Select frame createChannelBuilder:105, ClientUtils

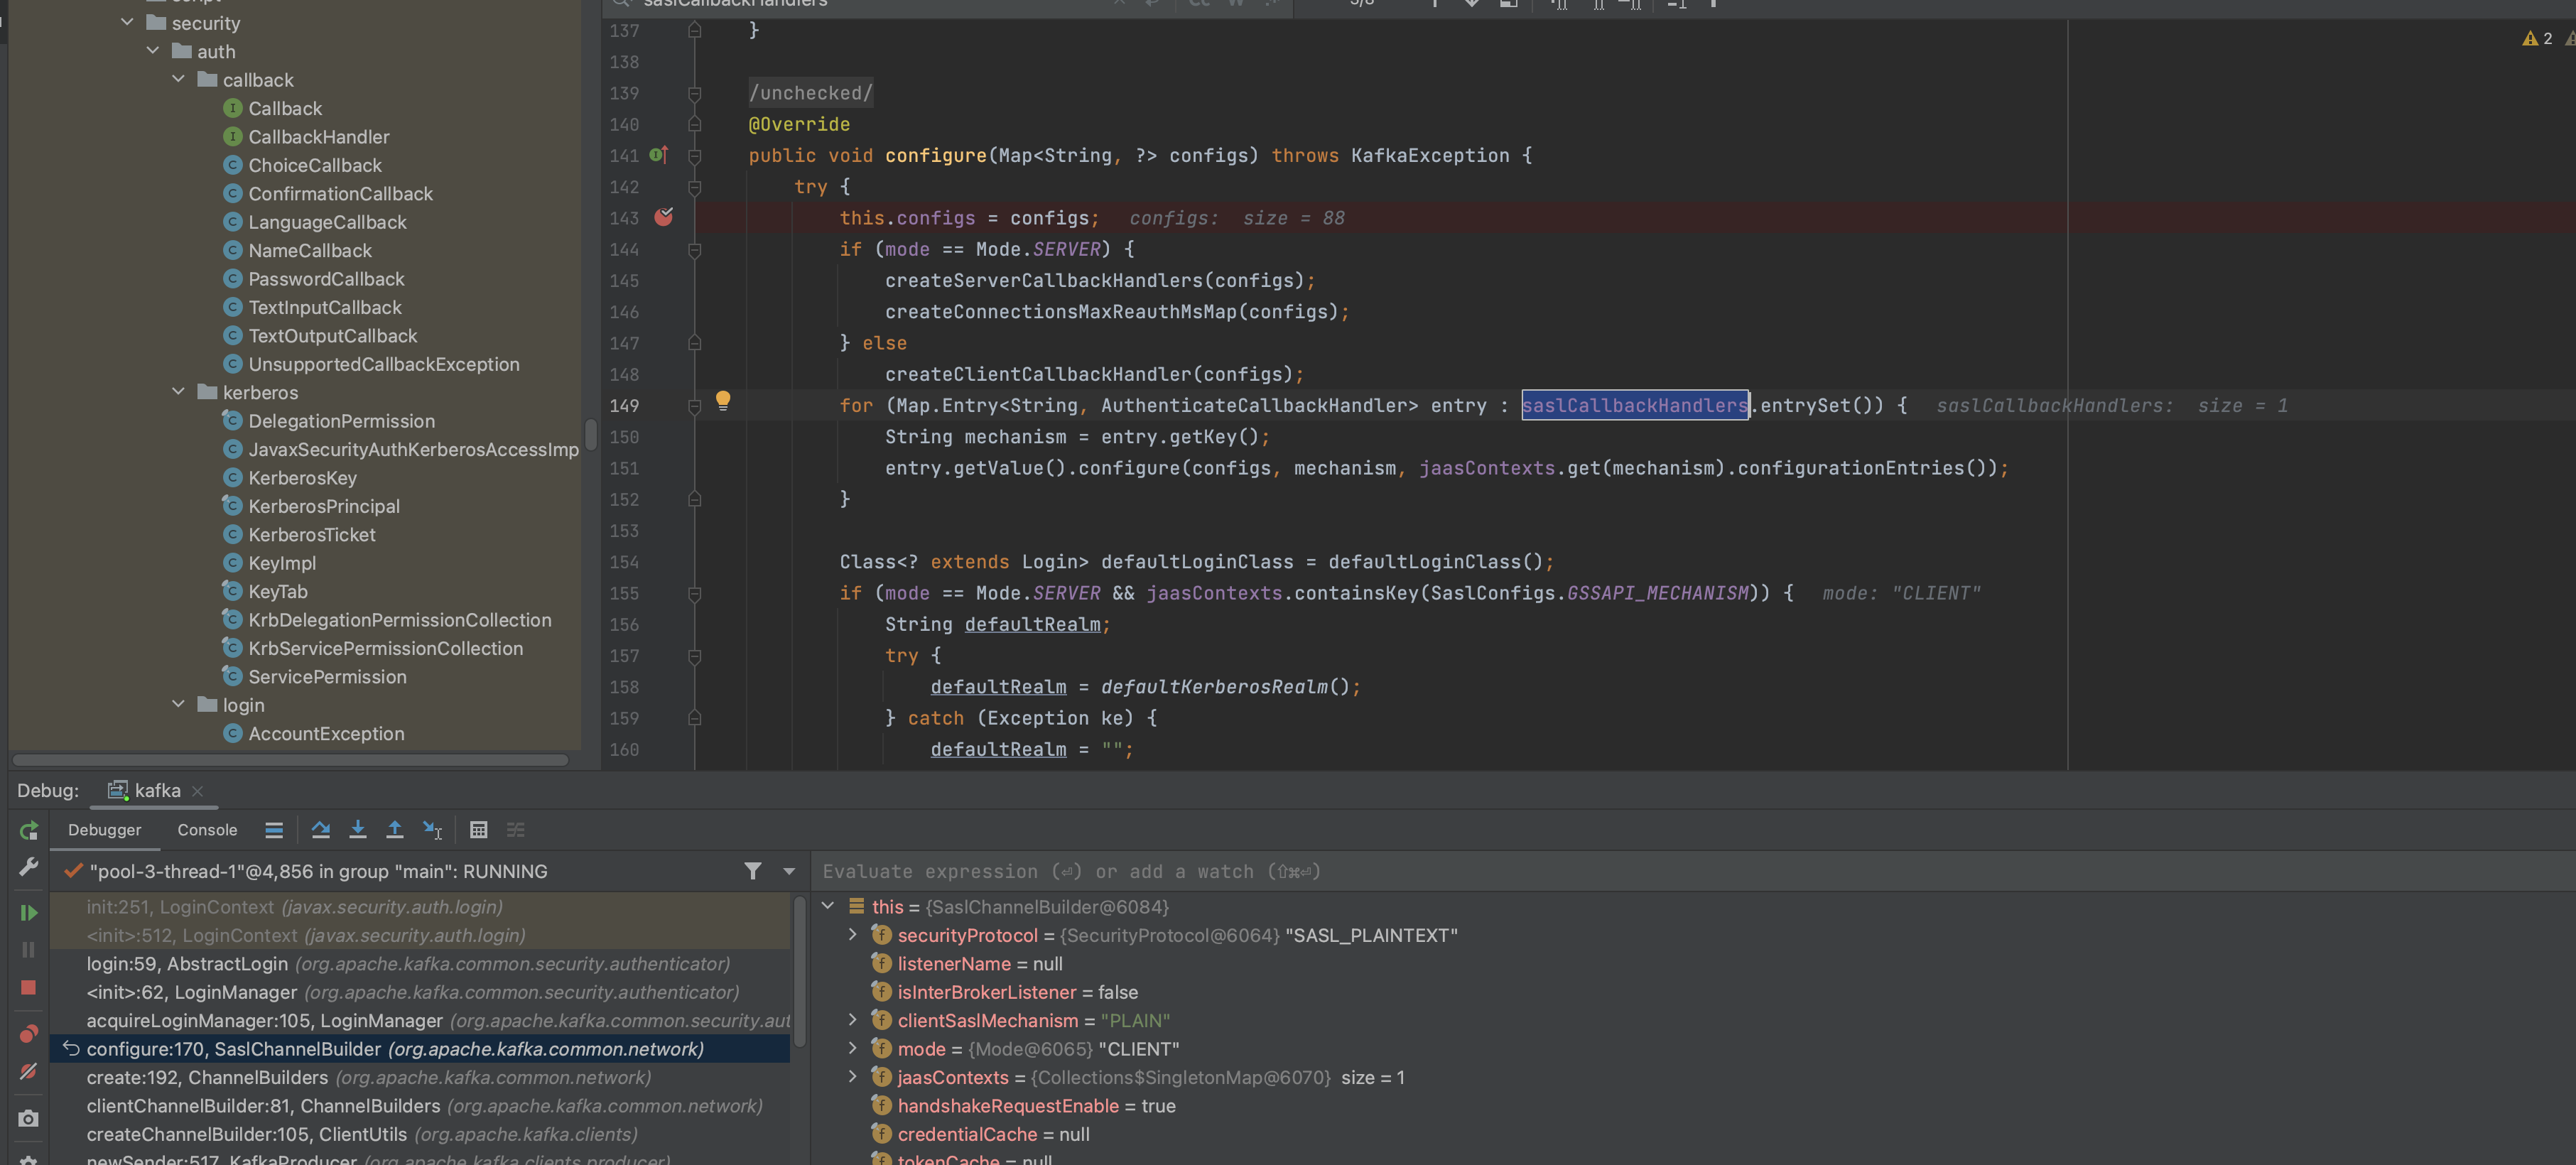pyautogui.click(x=420, y=1135)
